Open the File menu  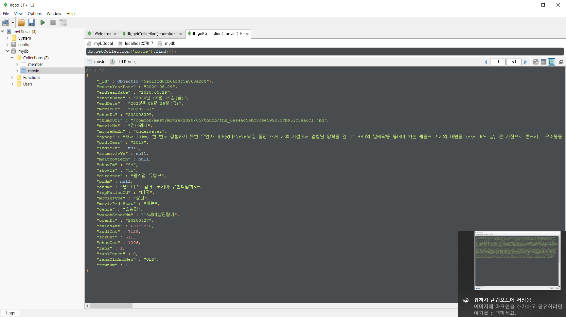(x=6, y=14)
